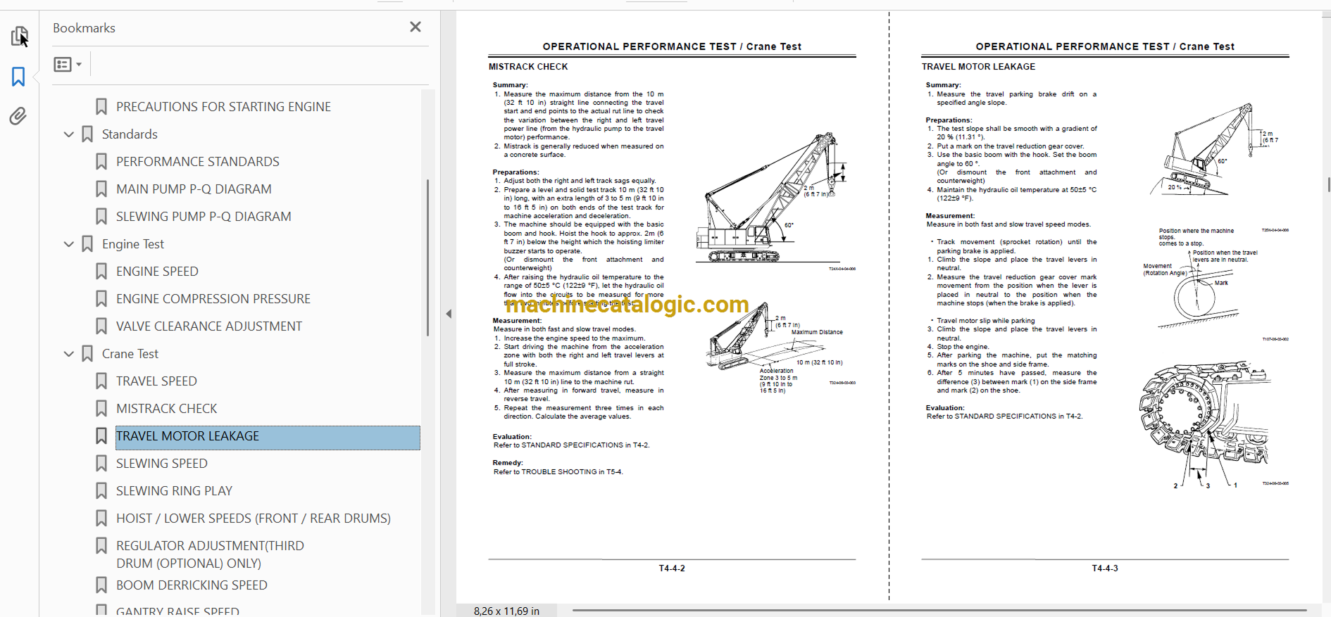Click bookmark icon beside SLEWING SPEED

point(101,464)
